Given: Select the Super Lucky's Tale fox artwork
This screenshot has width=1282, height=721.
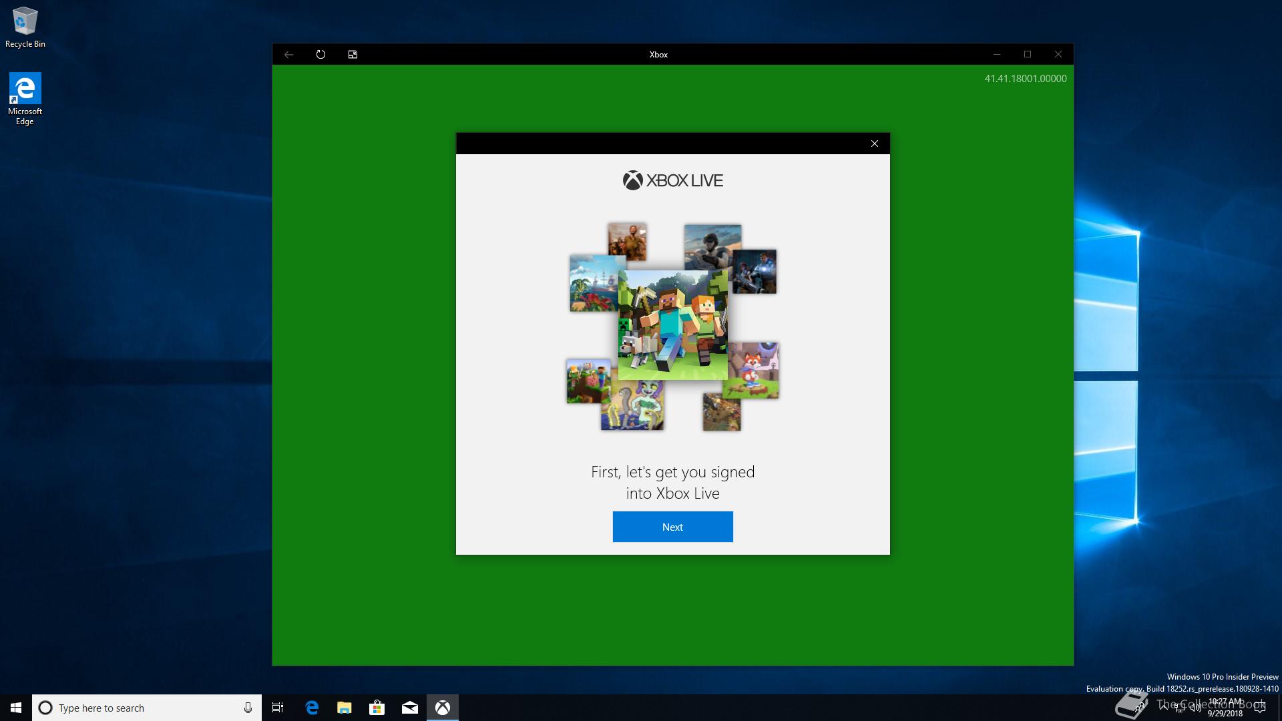Looking at the screenshot, I should click(754, 371).
